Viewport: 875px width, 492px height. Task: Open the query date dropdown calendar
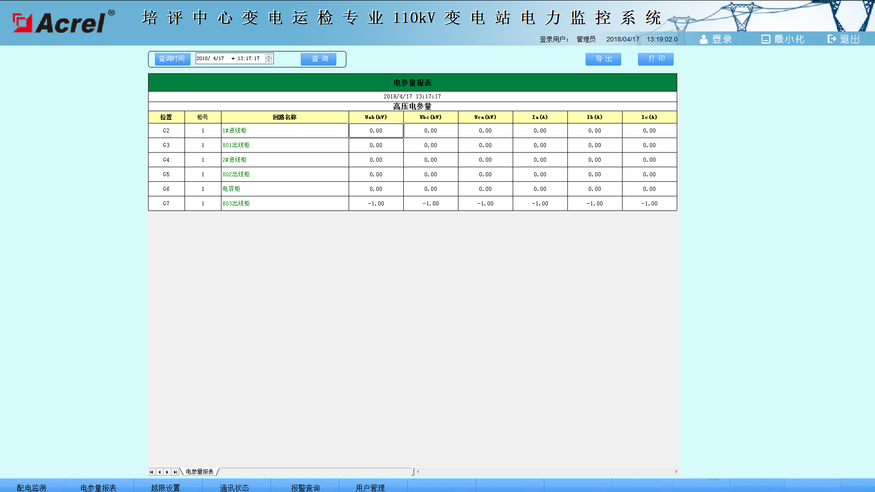tap(233, 59)
